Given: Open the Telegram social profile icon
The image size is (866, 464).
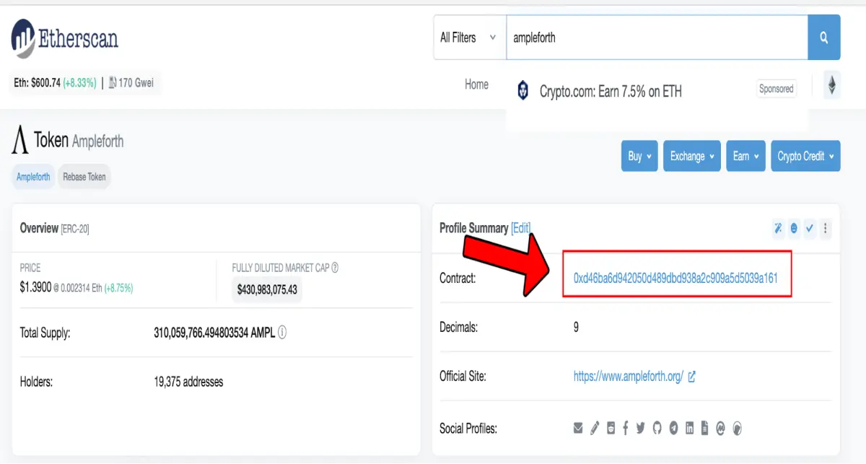Looking at the screenshot, I should coord(673,428).
